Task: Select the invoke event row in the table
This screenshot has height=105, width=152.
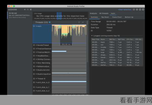Action: [117, 47]
